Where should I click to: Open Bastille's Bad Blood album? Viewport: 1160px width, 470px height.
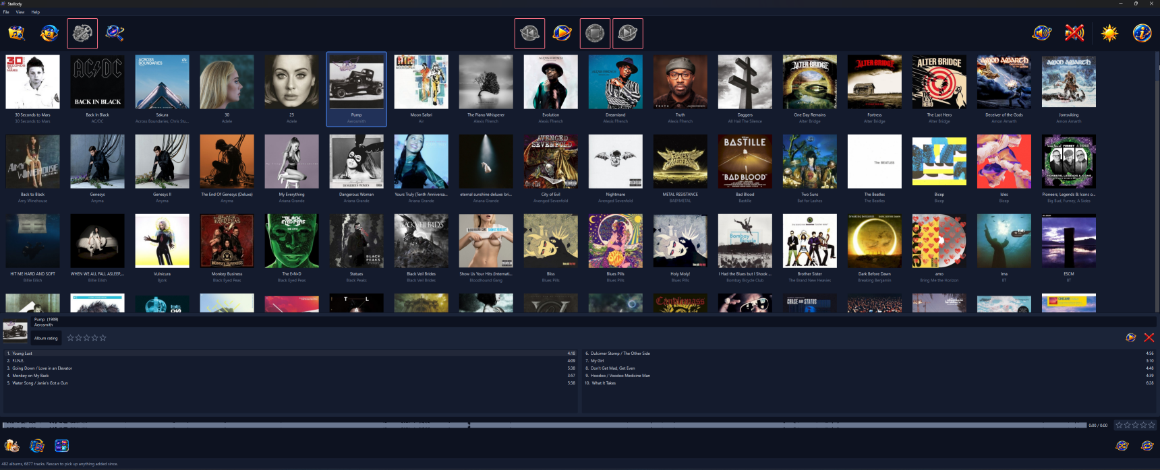(745, 162)
